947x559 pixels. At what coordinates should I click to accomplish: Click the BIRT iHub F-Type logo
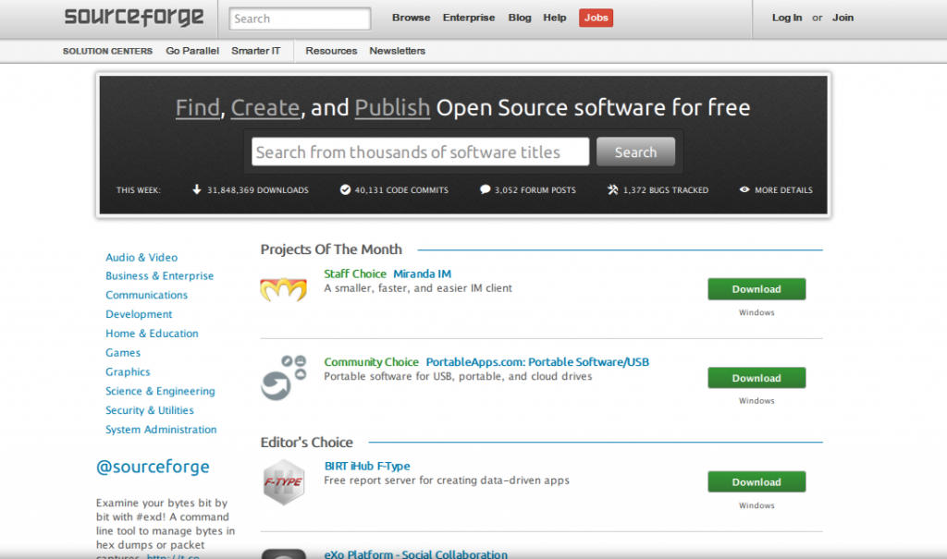coord(283,481)
